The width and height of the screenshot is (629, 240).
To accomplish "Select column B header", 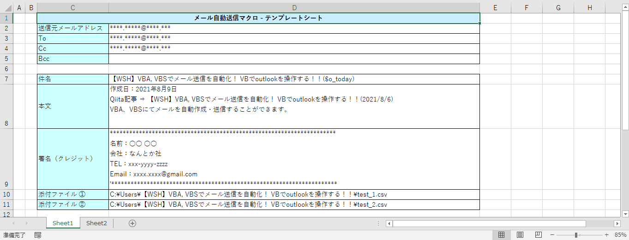I will [31, 8].
